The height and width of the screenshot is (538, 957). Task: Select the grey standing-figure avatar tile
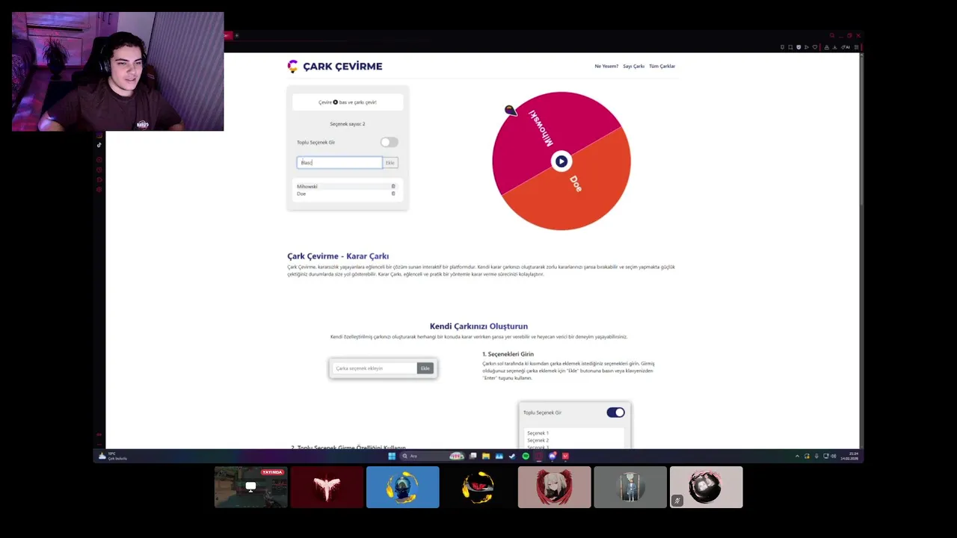[630, 487]
